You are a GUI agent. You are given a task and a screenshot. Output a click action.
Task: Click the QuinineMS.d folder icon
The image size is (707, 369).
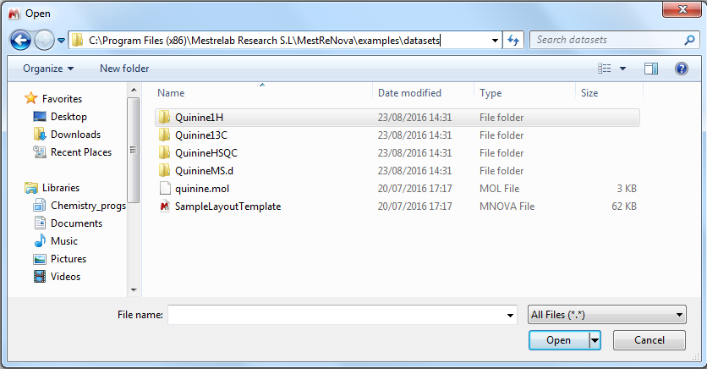tap(165, 170)
